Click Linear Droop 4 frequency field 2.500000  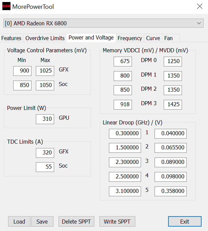pyautogui.click(x=125, y=177)
